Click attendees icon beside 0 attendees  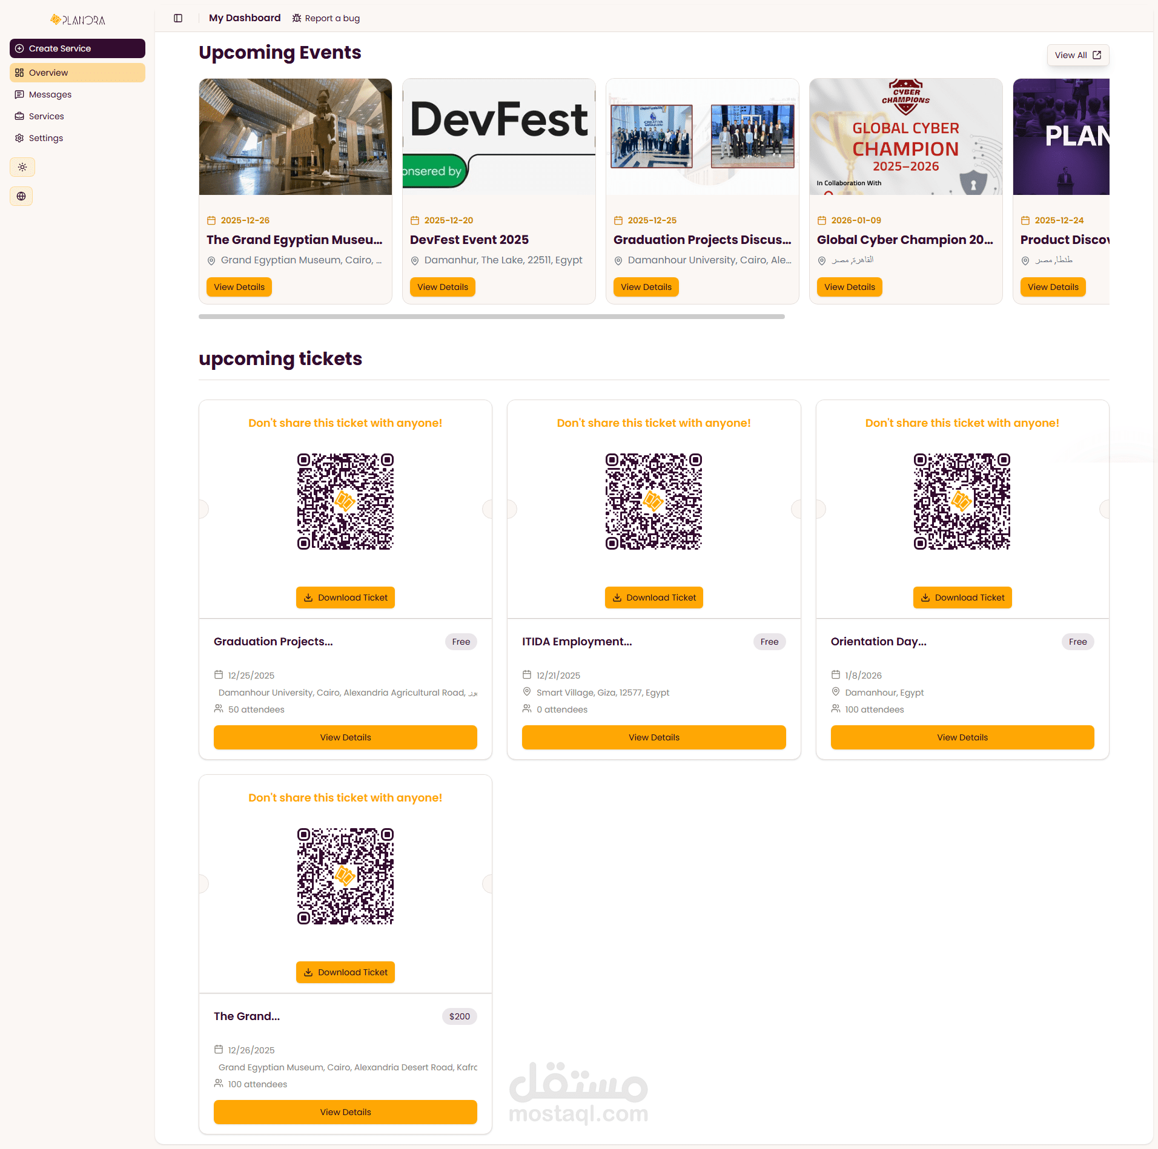coord(527,708)
